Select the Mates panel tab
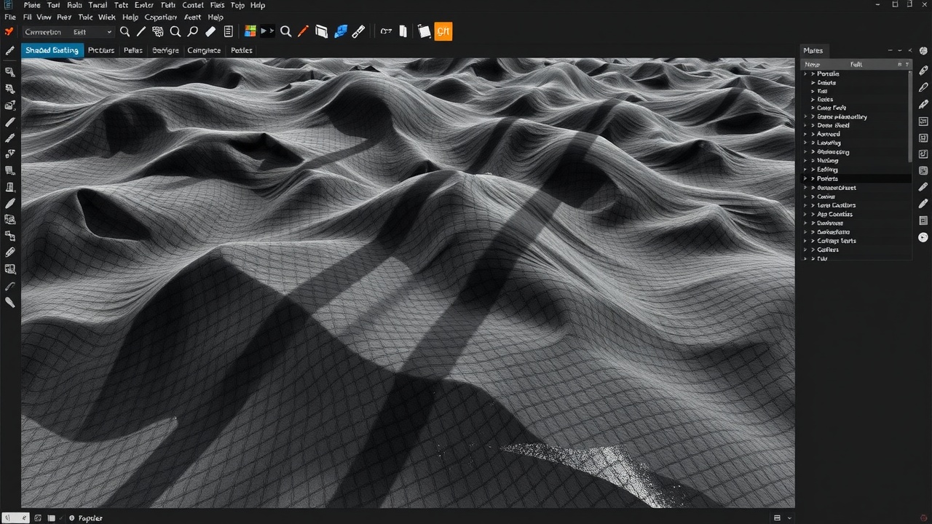The width and height of the screenshot is (932, 524). point(813,50)
